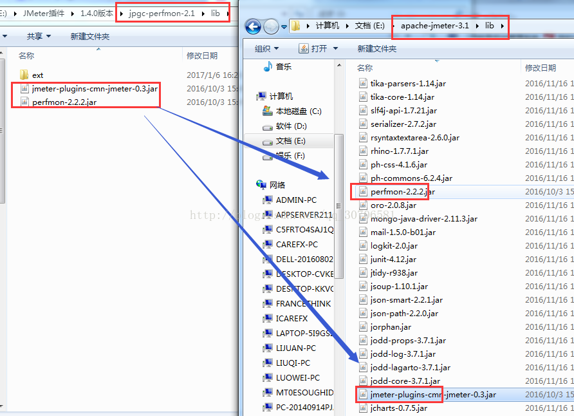Screen dimensions: 574x416
Task: Select slf4j-api-1.7.21.jar file
Action: [x=398, y=111]
